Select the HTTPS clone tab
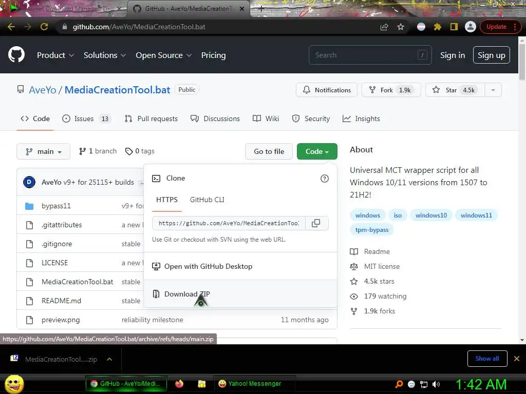Screen dimensions: 526x394 click(167, 200)
